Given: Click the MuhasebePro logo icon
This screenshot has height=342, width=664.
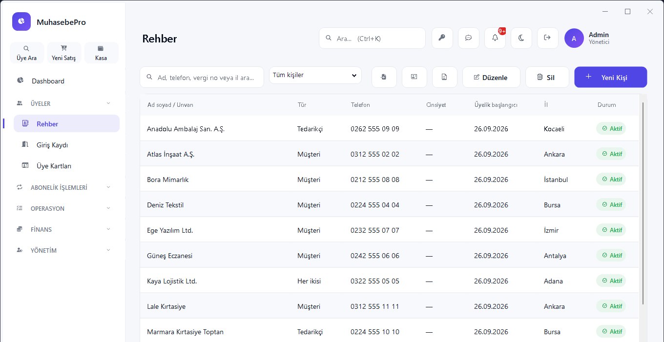Looking at the screenshot, I should 21,21.
